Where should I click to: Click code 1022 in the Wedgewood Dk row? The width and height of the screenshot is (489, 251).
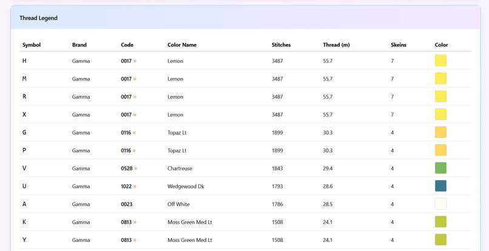tap(126, 187)
